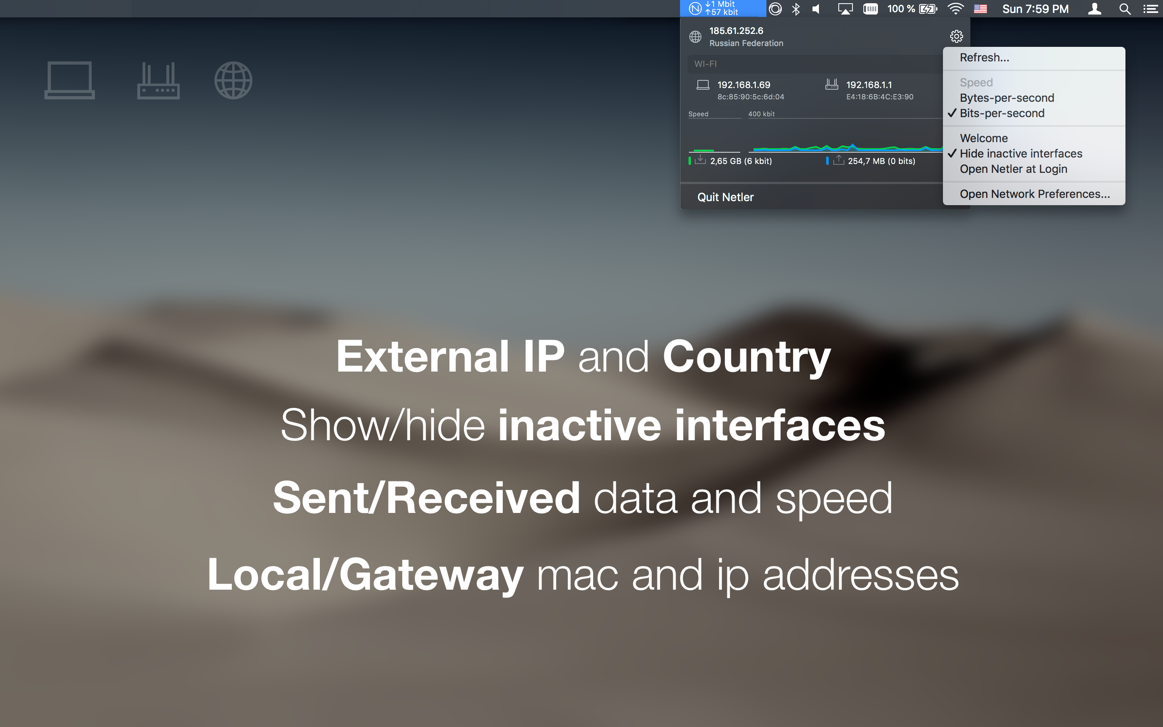The image size is (1163, 727).
Task: Choose Welcome from settings menu
Action: tap(1034, 139)
